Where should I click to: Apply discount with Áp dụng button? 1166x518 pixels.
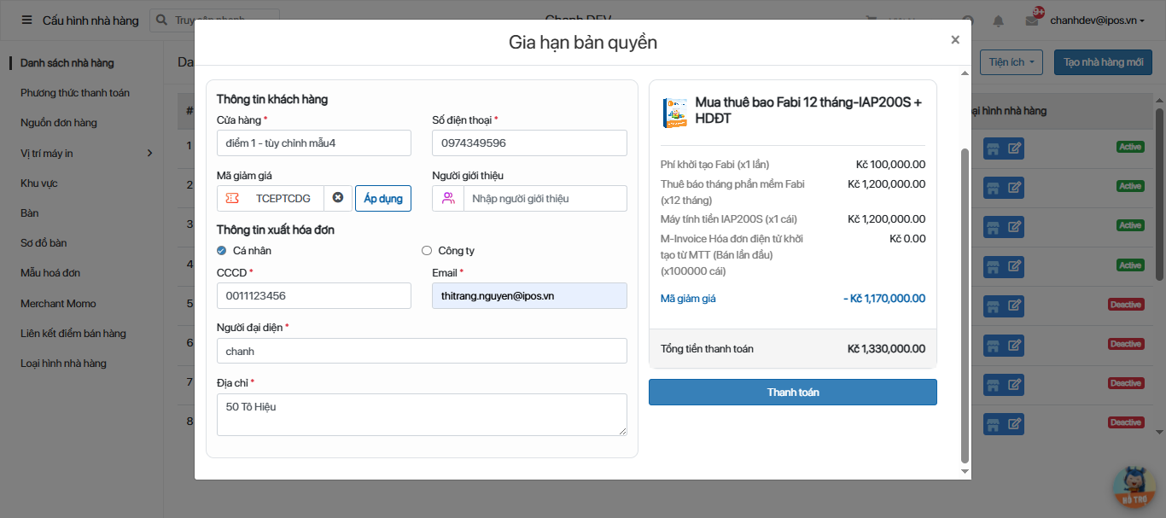(x=382, y=198)
